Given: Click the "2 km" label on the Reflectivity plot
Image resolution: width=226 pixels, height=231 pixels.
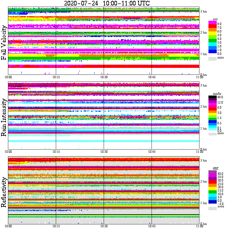Looking at the screenshot, I should point(203,181).
